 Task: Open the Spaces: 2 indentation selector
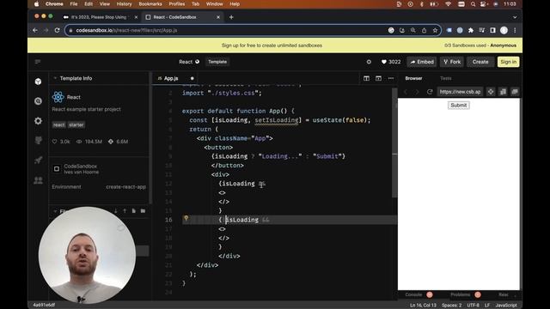click(x=452, y=306)
